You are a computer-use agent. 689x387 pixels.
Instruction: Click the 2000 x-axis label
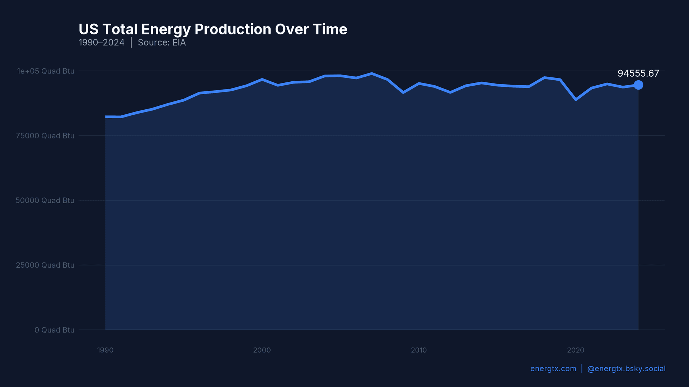tap(262, 350)
